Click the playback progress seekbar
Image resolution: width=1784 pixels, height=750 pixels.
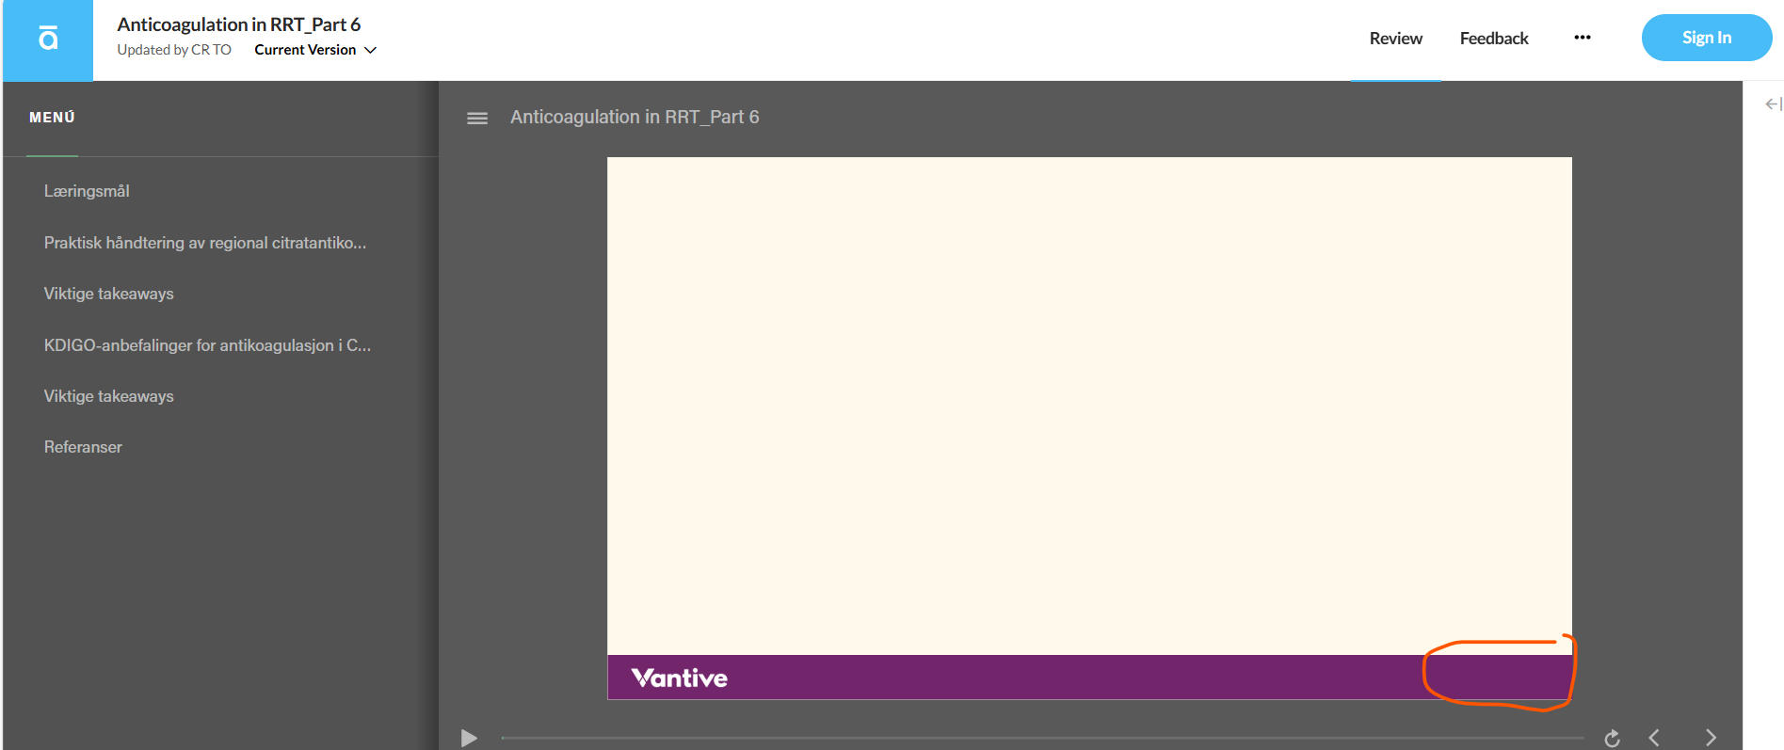(x=1042, y=738)
